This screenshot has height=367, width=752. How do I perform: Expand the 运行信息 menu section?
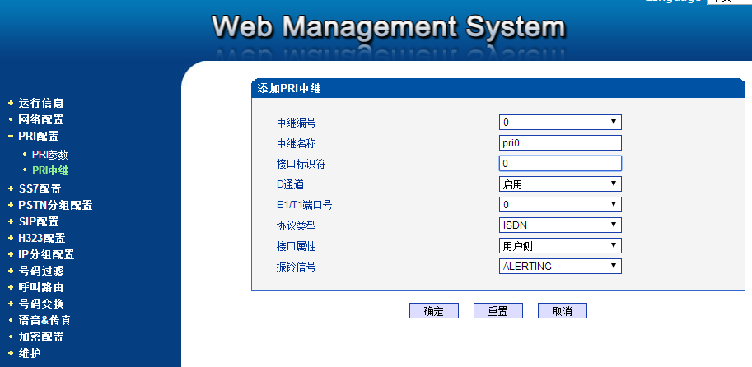coord(40,103)
